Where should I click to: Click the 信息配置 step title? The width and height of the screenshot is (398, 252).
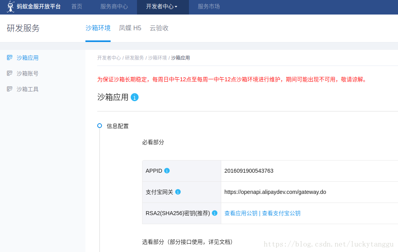tap(118, 126)
